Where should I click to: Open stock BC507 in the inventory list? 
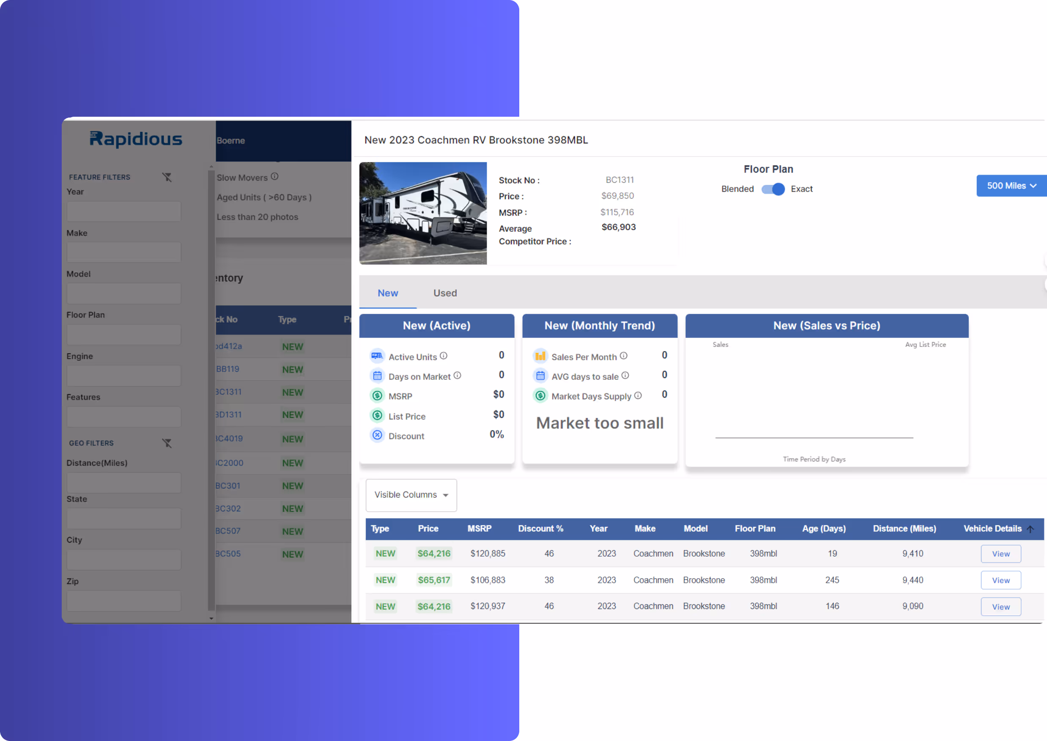[x=227, y=531]
